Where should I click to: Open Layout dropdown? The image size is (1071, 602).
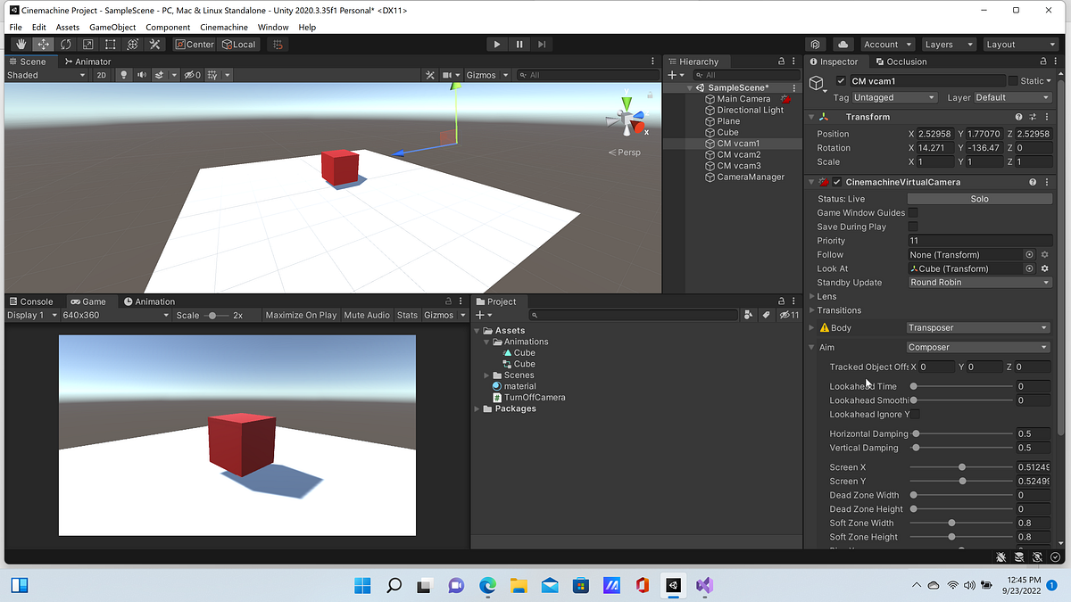pyautogui.click(x=1020, y=44)
